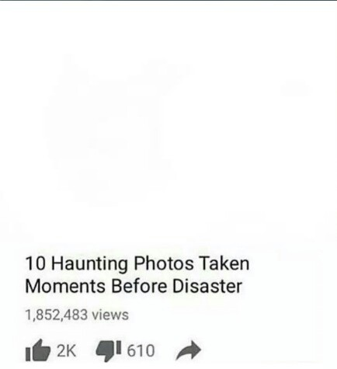
Task: Click the word 'Moments' in the title
Action: coord(65,286)
